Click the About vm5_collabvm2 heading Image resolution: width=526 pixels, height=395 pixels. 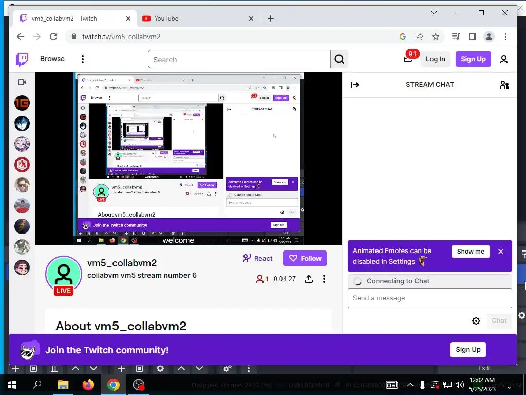[x=121, y=326]
